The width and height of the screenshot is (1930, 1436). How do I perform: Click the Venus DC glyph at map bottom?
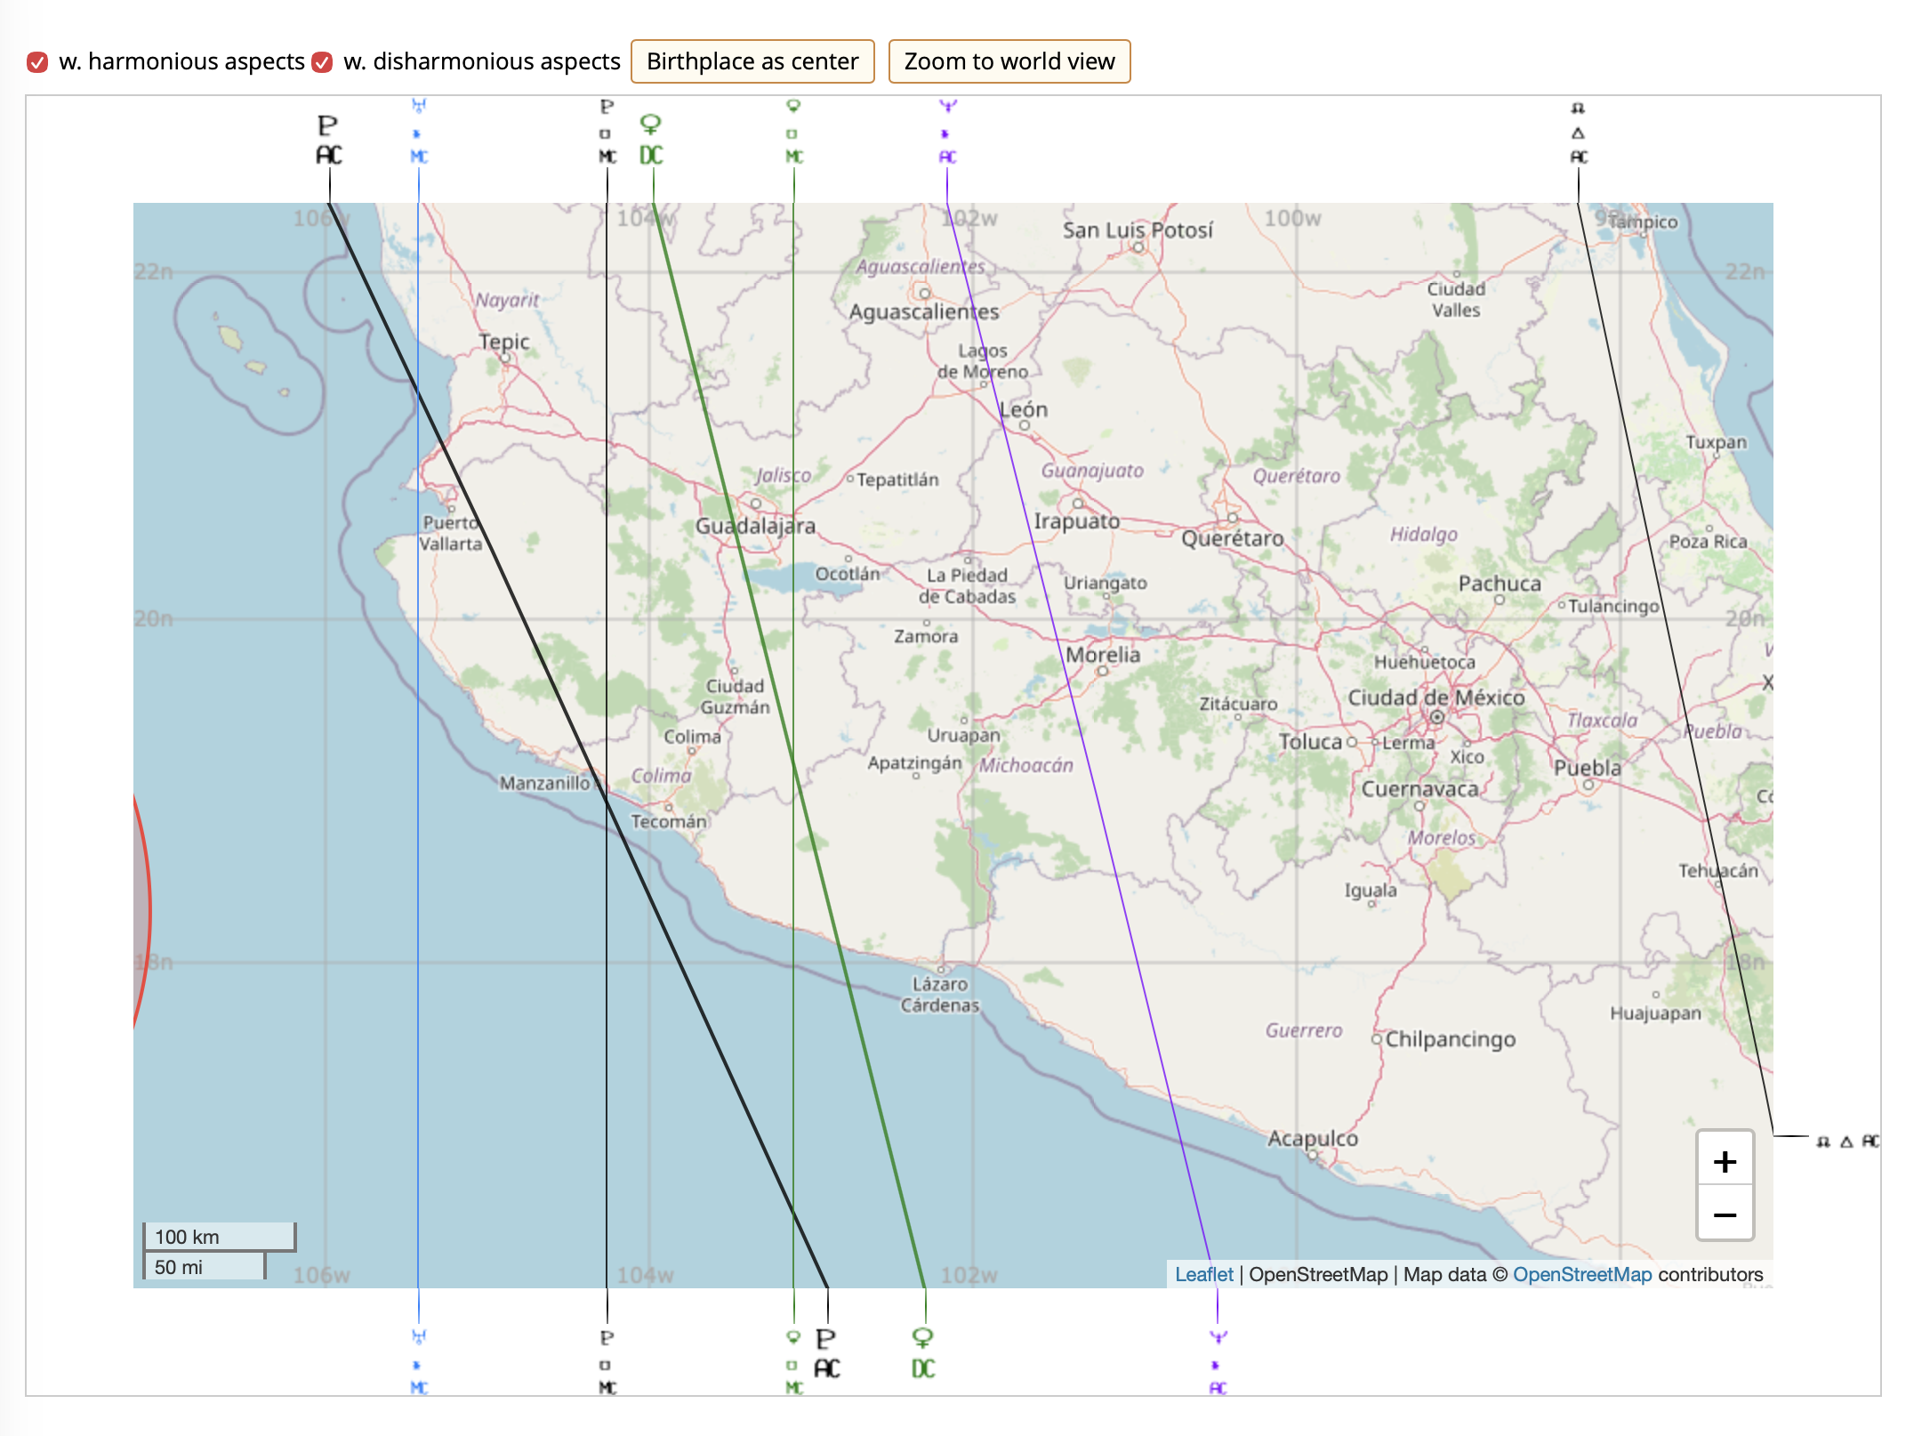pyautogui.click(x=923, y=1352)
